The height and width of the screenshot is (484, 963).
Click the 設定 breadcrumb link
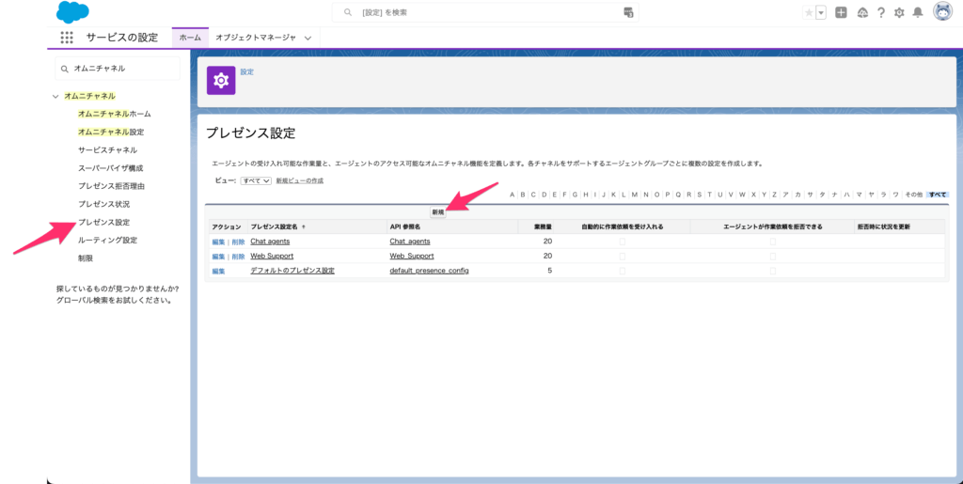tap(247, 71)
